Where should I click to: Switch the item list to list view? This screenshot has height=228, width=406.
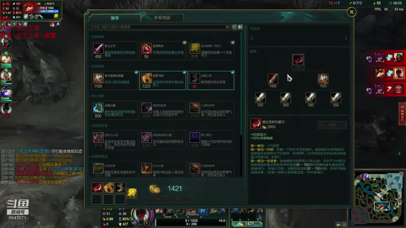tap(240, 27)
